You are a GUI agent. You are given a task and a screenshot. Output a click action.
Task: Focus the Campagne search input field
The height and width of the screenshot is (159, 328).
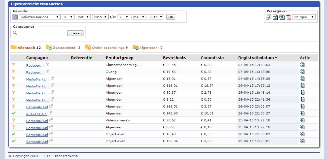(x=42, y=33)
